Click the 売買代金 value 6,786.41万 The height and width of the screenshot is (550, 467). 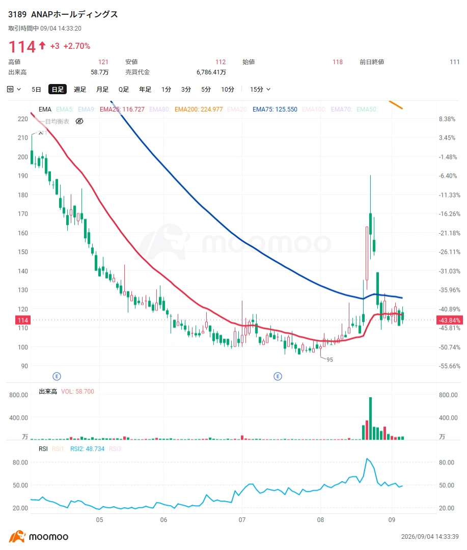211,72
